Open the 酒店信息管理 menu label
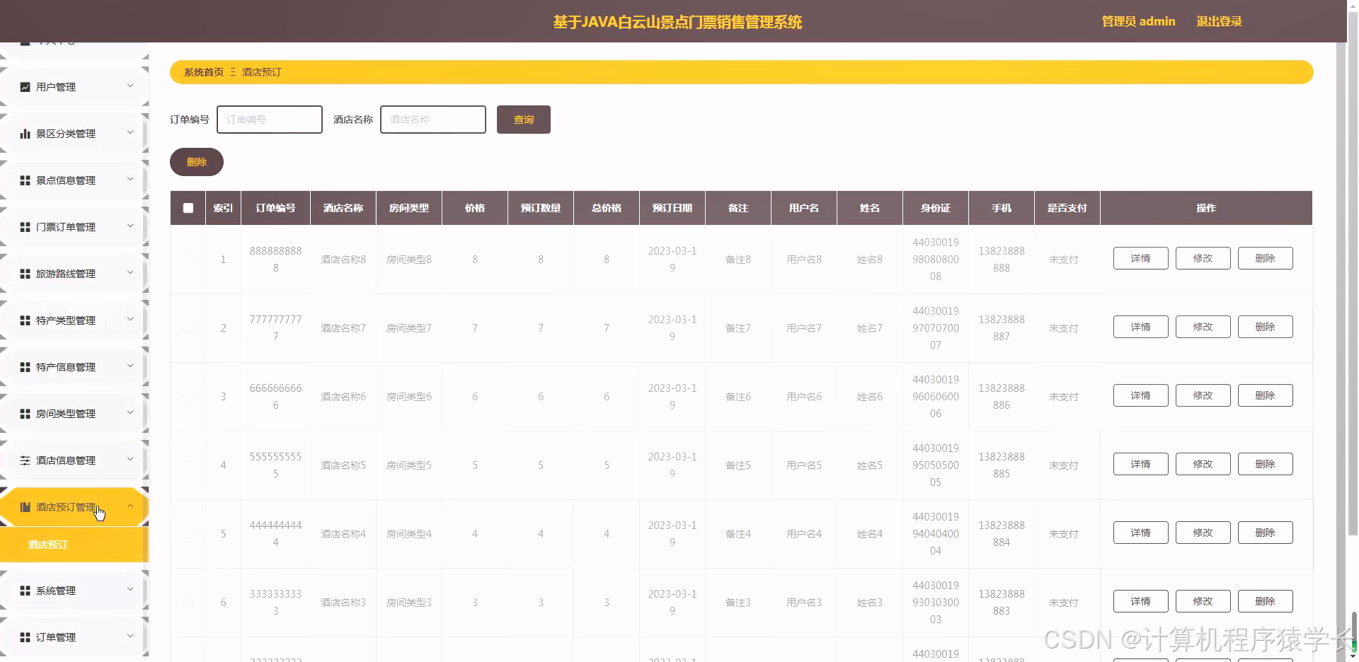 (x=66, y=460)
